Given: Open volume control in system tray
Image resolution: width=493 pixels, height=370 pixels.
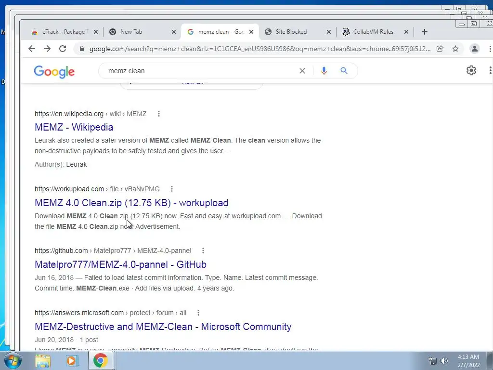Looking at the screenshot, I should (x=444, y=361).
